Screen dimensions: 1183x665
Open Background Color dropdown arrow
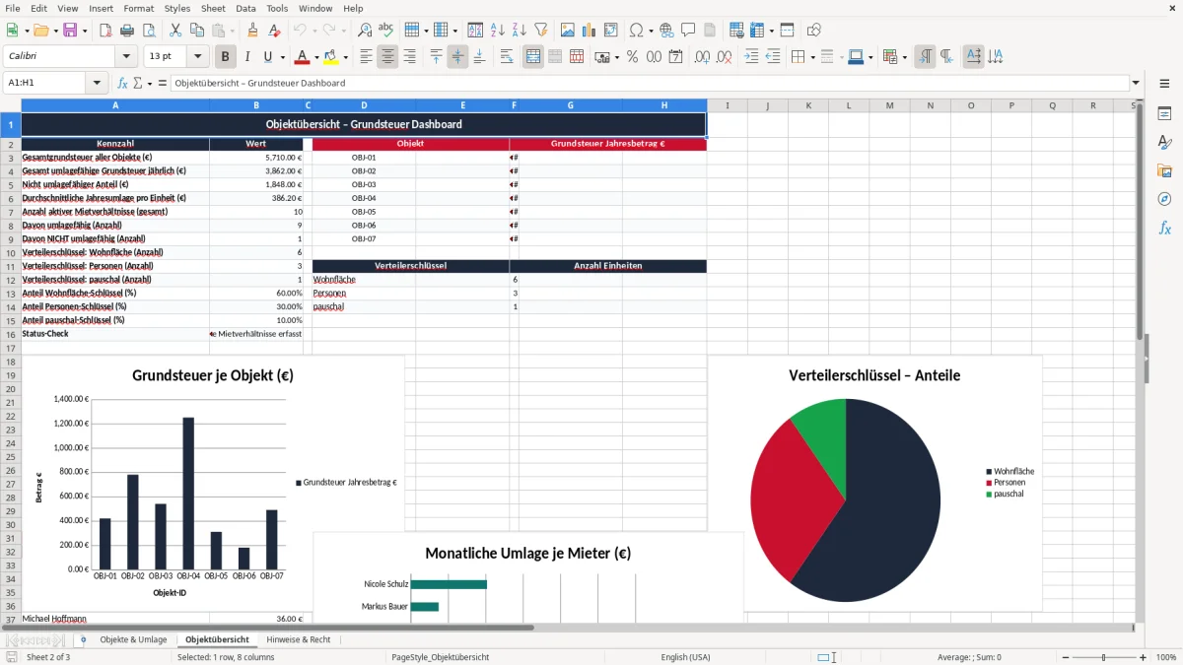(x=345, y=57)
